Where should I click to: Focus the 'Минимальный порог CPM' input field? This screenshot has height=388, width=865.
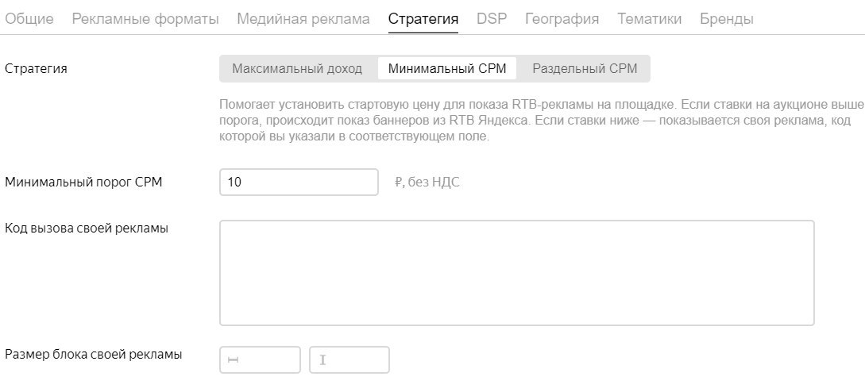pos(299,182)
